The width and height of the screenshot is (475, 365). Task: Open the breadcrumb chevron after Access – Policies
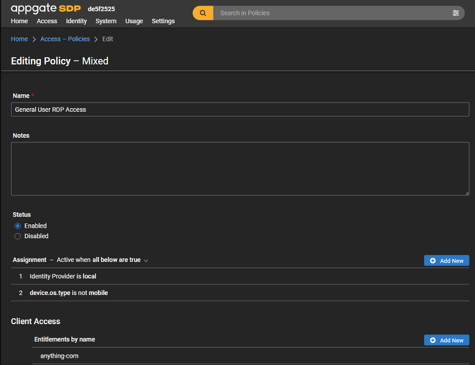click(96, 39)
